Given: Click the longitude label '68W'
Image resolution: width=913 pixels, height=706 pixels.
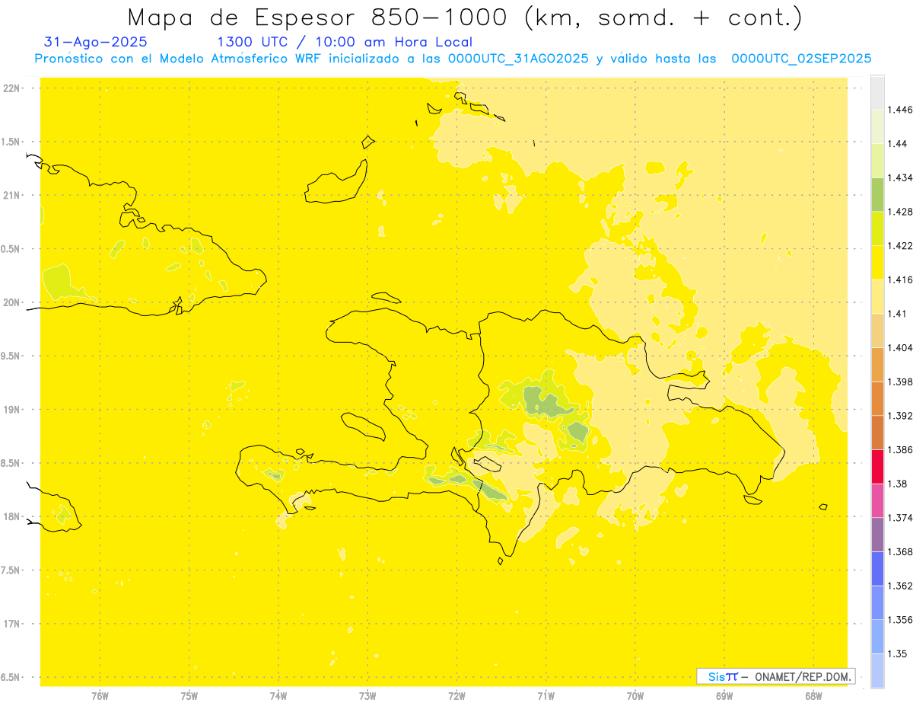Looking at the screenshot, I should (813, 696).
